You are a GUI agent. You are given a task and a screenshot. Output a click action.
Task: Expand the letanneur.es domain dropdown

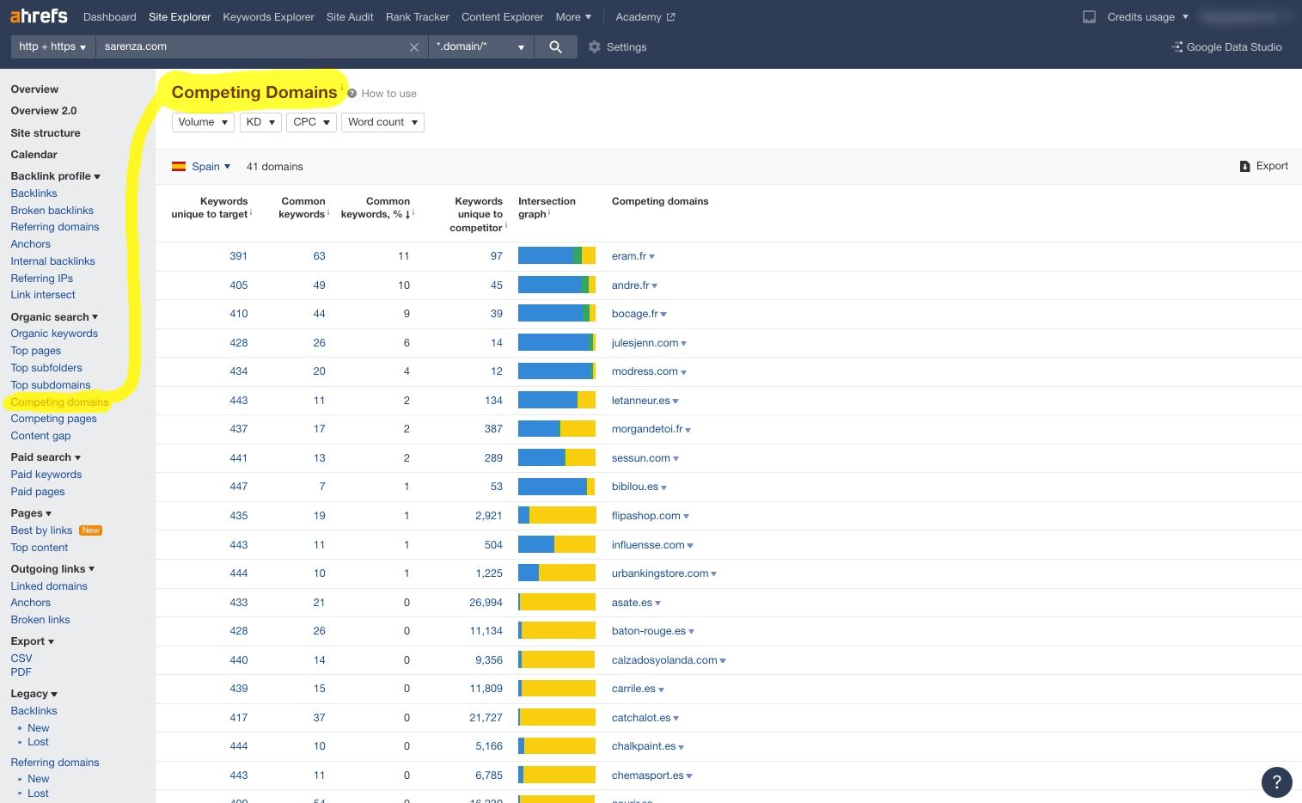tap(675, 401)
